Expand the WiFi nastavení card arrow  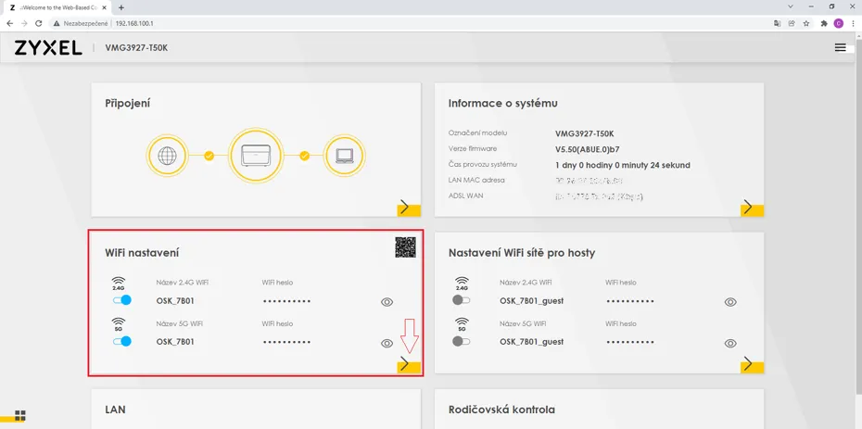point(409,365)
